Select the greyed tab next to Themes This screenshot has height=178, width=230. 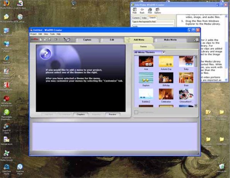[165, 46]
